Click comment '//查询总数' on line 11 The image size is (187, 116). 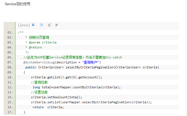coord(39,82)
